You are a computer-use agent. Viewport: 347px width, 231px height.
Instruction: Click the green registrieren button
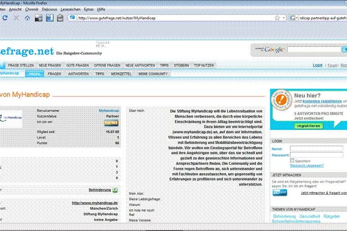click(309, 126)
